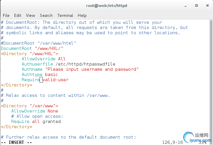The width and height of the screenshot is (213, 145).
Task: Click the Authuserfile path /etc/httpd/htpasswdfile
Action: [x=85, y=64]
